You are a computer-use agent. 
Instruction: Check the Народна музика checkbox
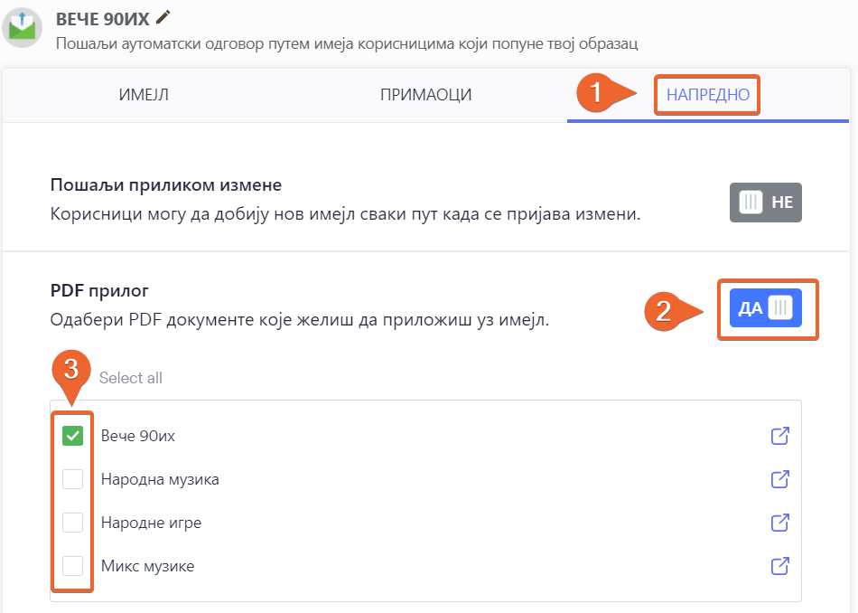click(72, 479)
